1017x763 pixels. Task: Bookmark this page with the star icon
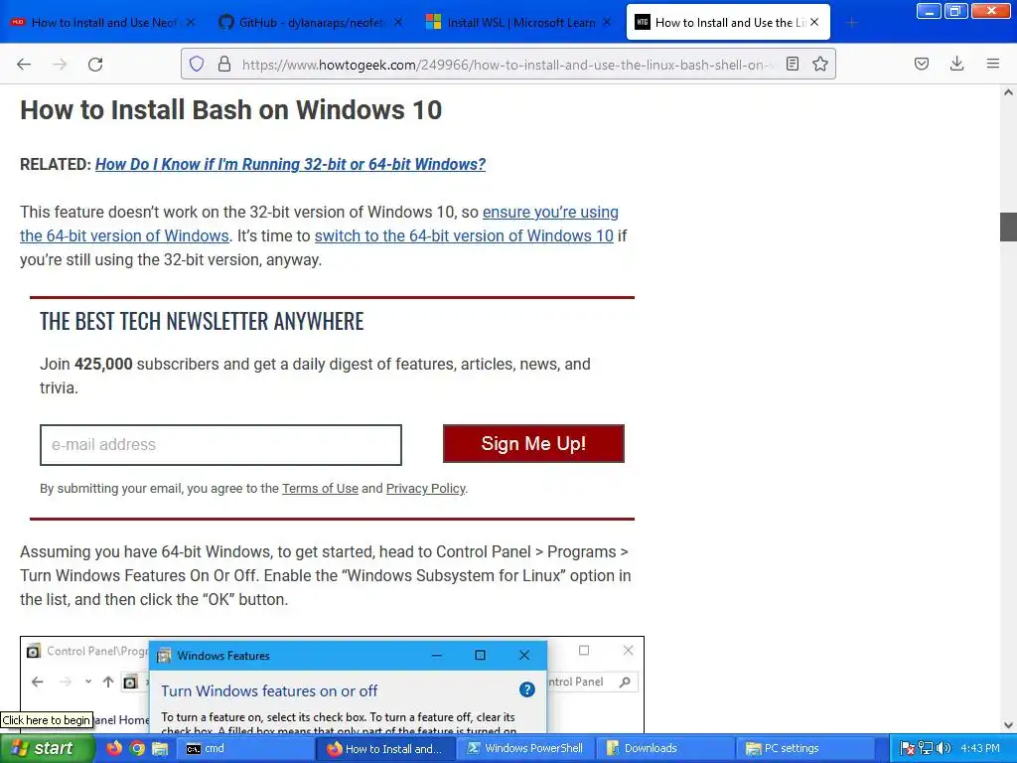[819, 64]
